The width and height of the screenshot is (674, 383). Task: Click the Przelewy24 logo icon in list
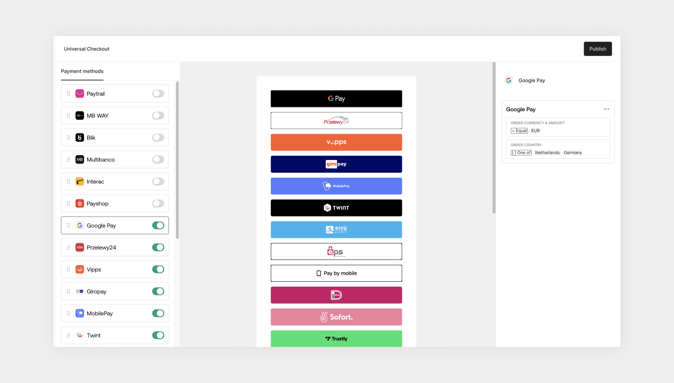point(79,248)
